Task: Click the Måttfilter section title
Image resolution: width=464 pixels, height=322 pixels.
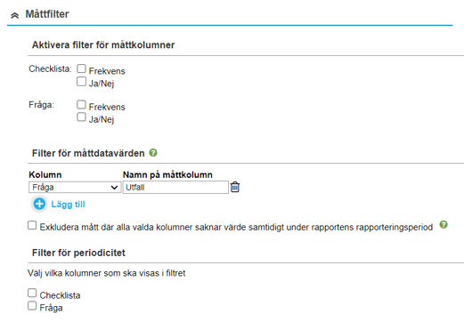Action: [x=47, y=14]
